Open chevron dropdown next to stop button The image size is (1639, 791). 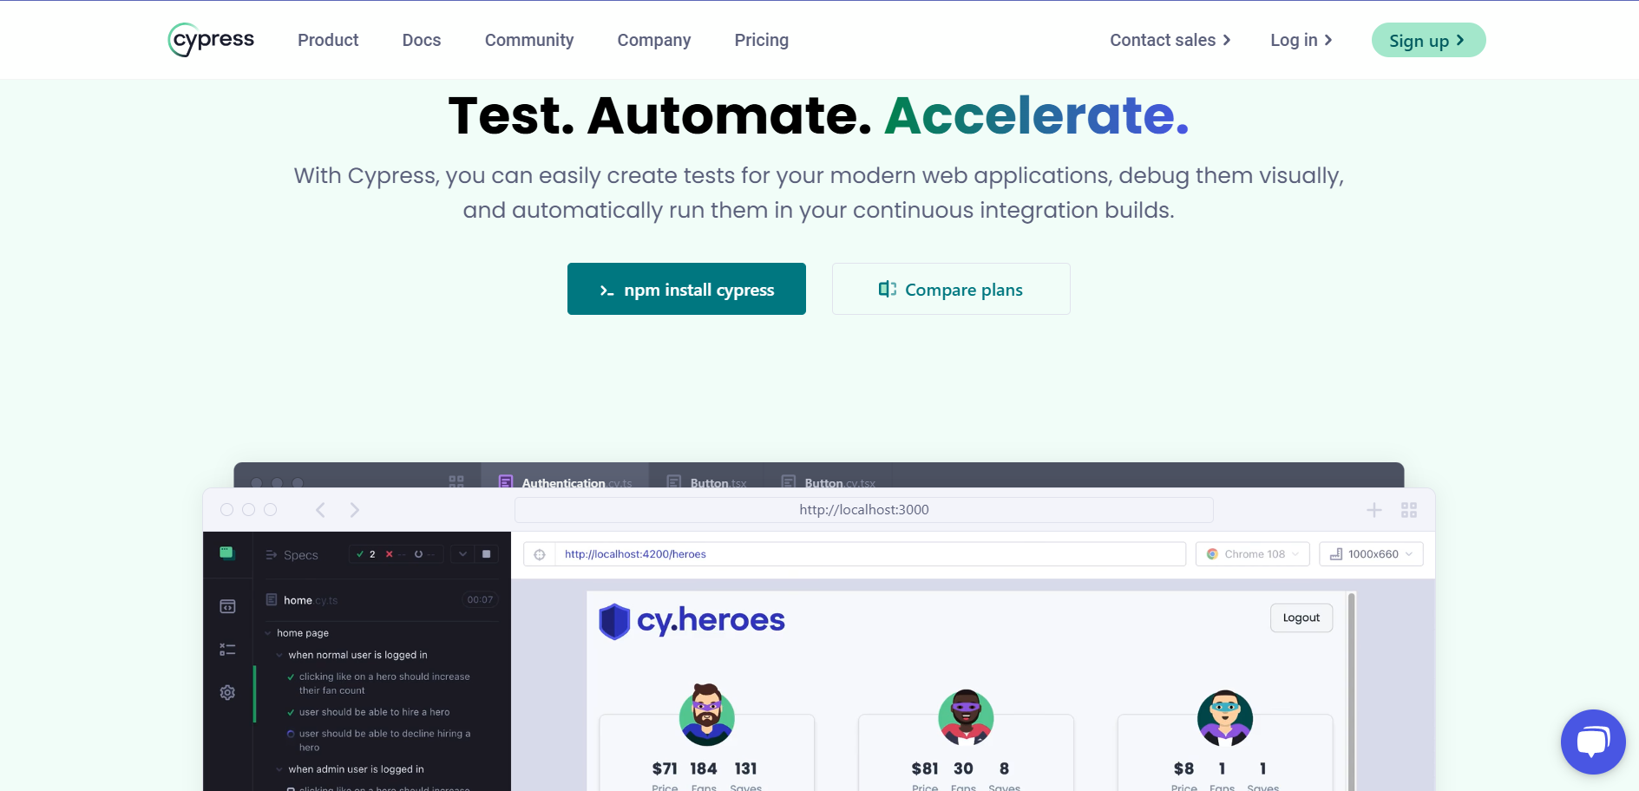[x=462, y=554]
